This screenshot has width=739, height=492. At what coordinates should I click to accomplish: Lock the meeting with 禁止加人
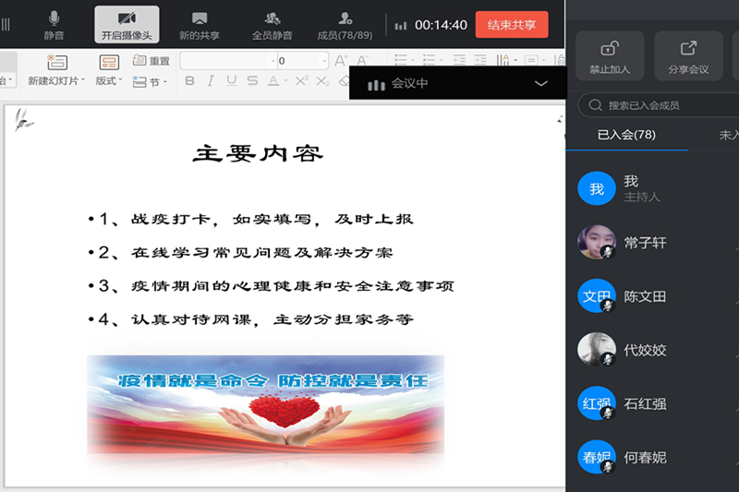609,55
